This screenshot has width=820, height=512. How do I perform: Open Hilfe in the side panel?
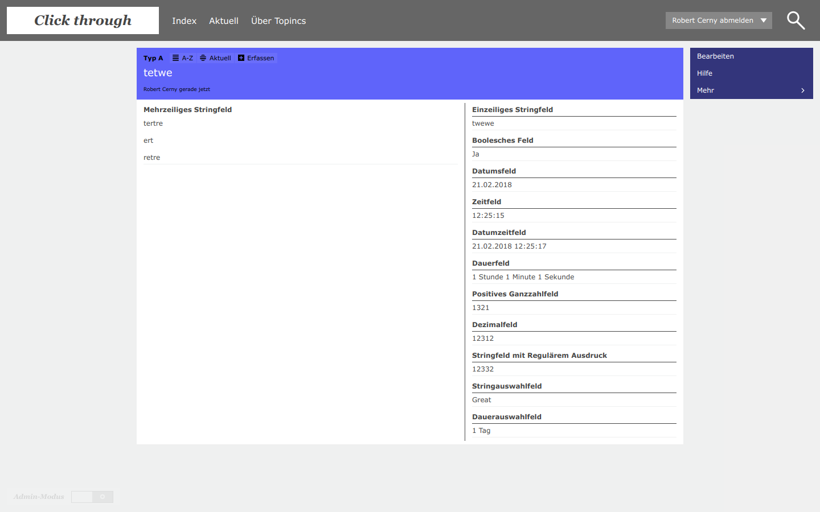[x=704, y=73]
